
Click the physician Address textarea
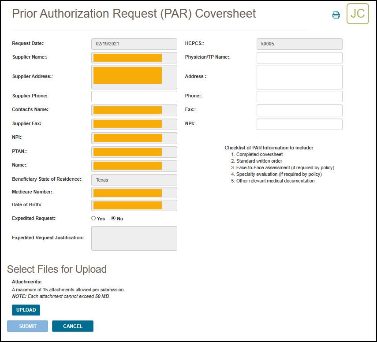299,77
